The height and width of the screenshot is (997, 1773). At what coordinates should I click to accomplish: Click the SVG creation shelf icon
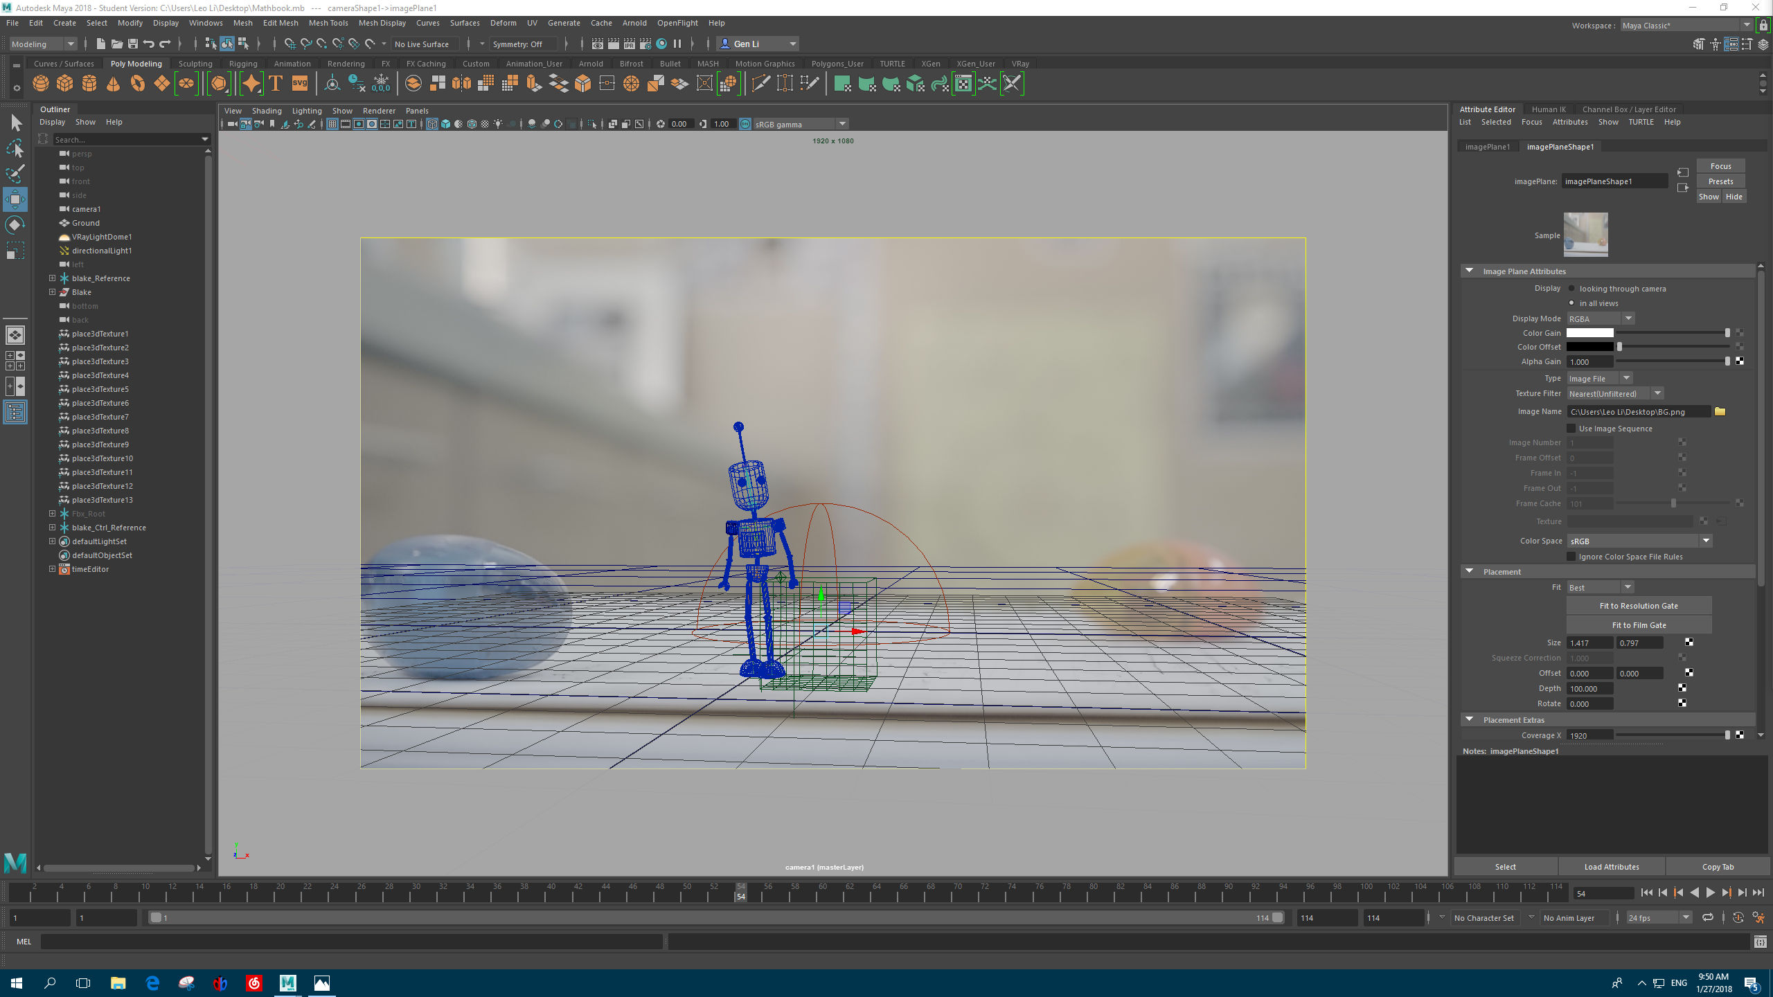click(298, 83)
